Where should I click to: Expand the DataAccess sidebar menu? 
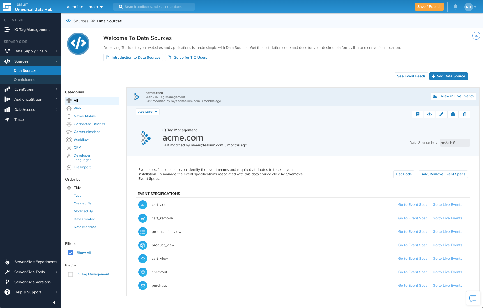point(31,109)
